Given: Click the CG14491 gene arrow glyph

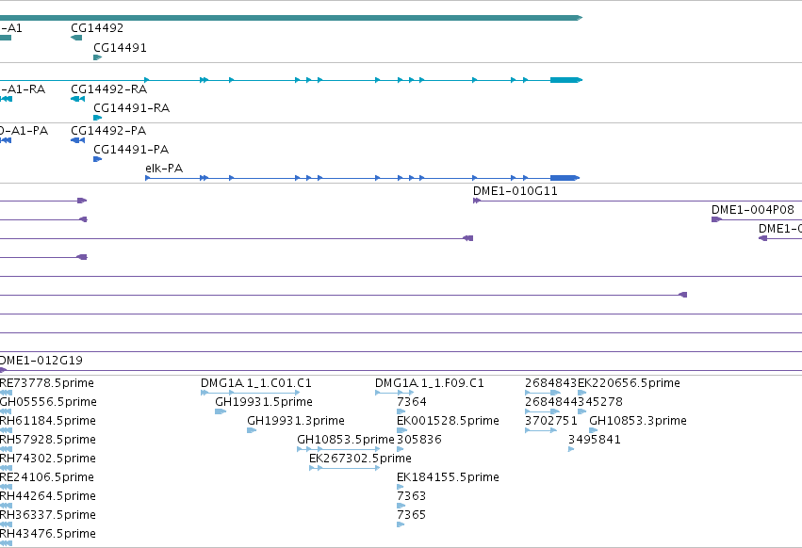Looking at the screenshot, I should point(98,57).
